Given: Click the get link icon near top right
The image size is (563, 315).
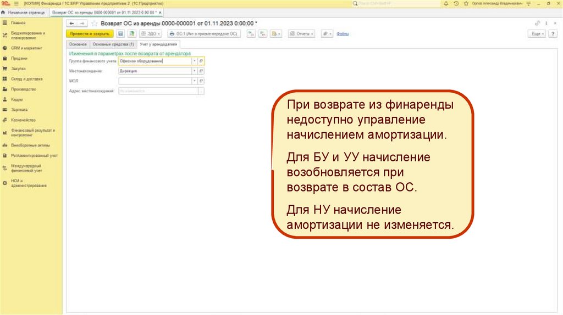Looking at the screenshot, I should (x=538, y=24).
